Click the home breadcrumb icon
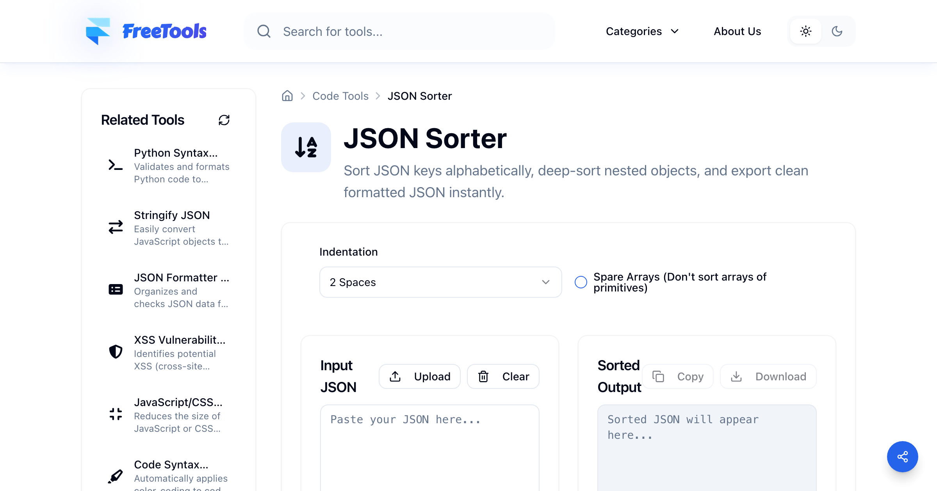 point(287,96)
